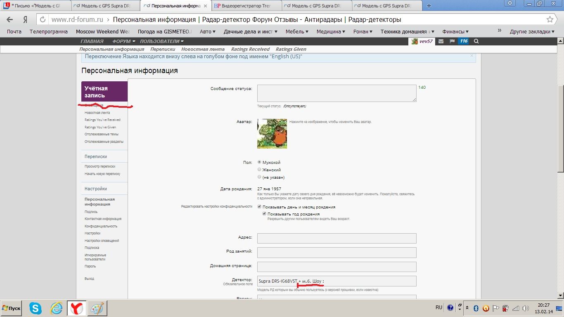
Task: Open Skype from the taskbar
Action: point(36,308)
